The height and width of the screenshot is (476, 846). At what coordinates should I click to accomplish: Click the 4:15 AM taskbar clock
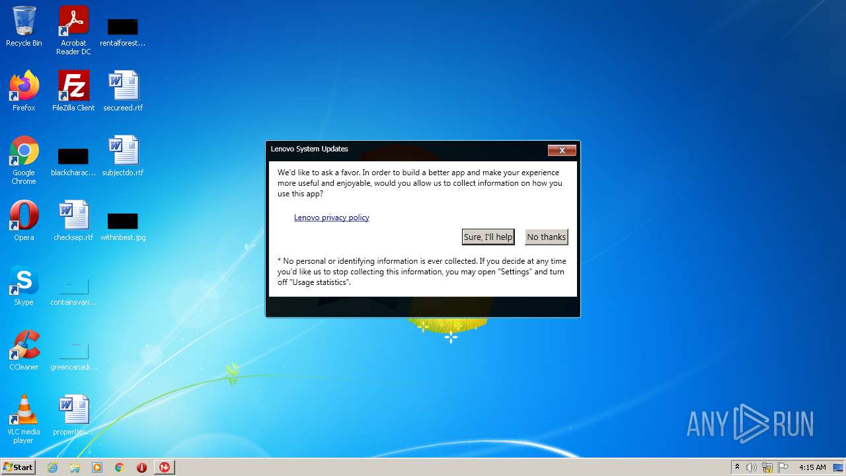[812, 467]
